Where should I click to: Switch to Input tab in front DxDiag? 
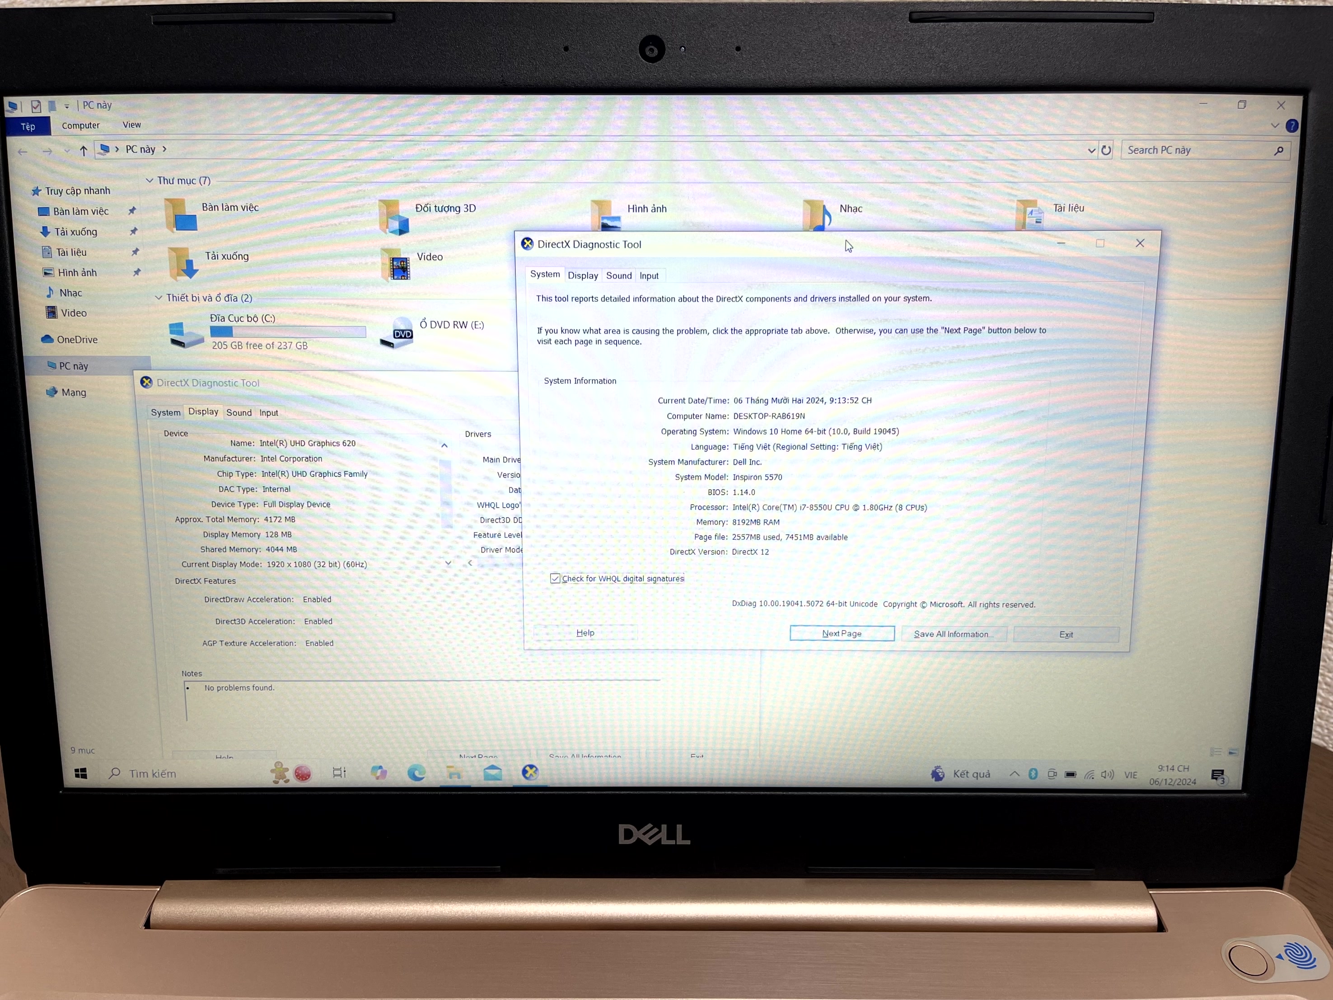[649, 276]
